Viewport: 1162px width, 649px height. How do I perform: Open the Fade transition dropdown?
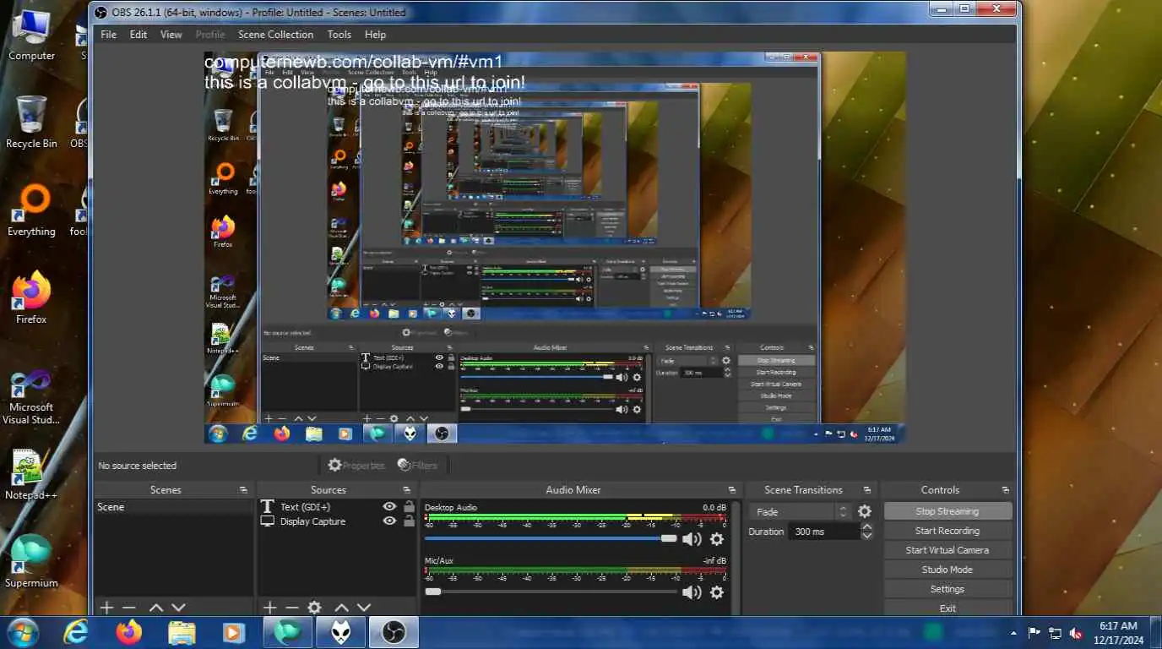pos(800,511)
